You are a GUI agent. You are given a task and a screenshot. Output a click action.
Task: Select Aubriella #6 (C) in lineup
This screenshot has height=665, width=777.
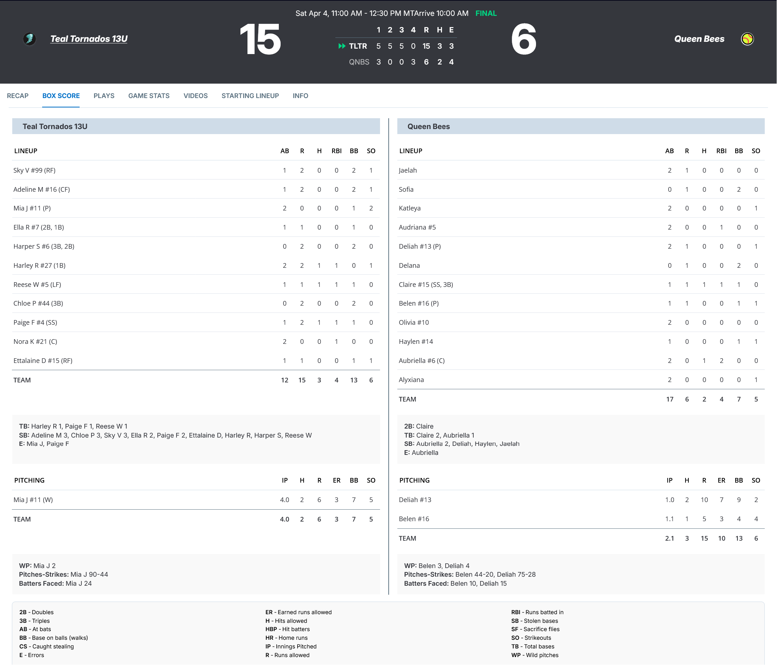421,361
